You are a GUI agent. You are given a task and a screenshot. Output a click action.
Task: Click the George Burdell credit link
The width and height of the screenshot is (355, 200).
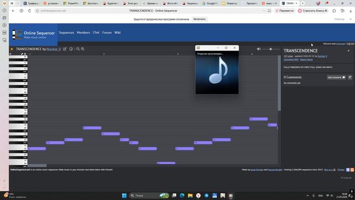pos(275,169)
